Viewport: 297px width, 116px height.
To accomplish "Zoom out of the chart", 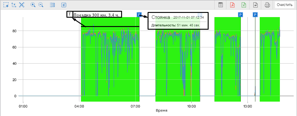I will pos(41,5).
